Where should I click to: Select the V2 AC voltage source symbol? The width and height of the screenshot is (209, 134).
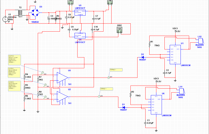pos(5,19)
